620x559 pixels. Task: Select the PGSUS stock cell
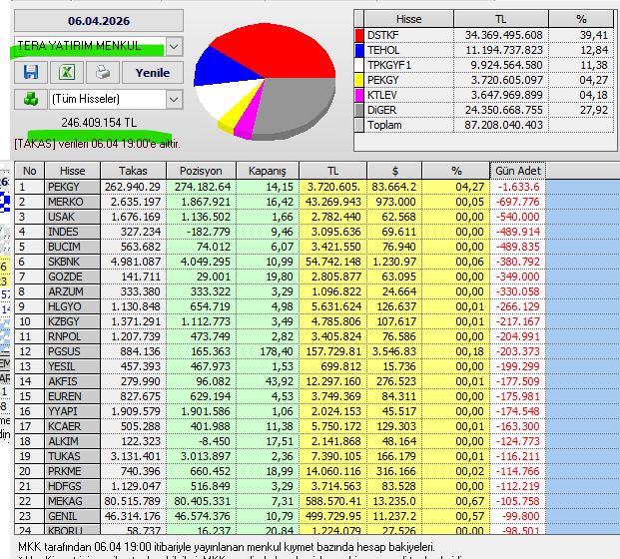pyautogui.click(x=72, y=352)
